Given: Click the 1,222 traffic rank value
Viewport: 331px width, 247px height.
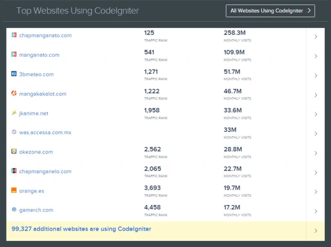Looking at the screenshot, I should pos(152,91).
